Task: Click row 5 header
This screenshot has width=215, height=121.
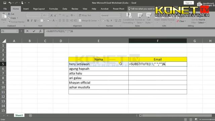Action: [3, 64]
